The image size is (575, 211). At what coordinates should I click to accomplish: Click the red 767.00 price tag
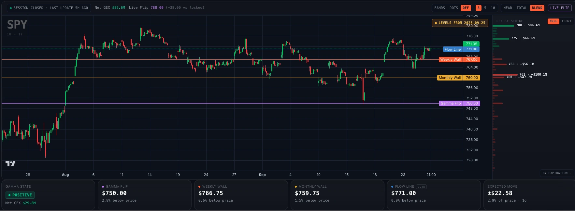click(471, 59)
